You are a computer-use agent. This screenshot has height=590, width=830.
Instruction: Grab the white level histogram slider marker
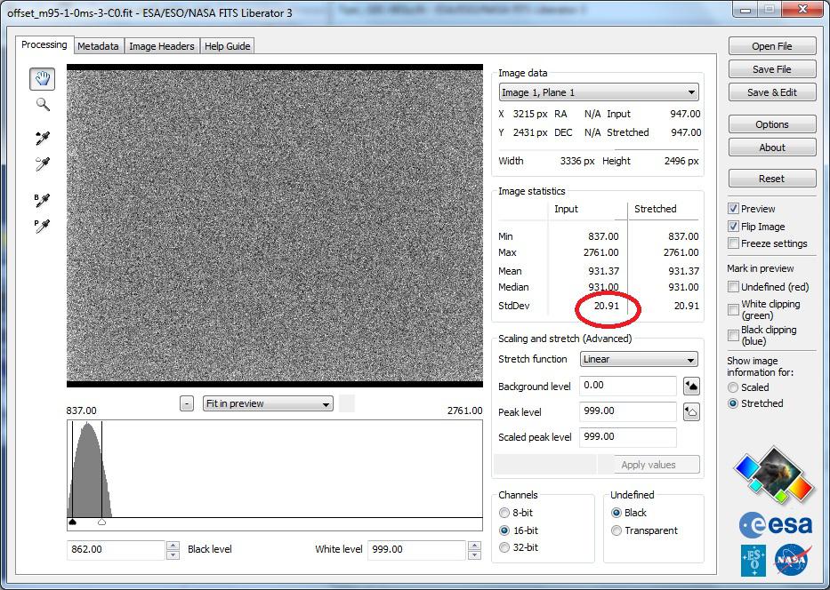click(x=101, y=522)
